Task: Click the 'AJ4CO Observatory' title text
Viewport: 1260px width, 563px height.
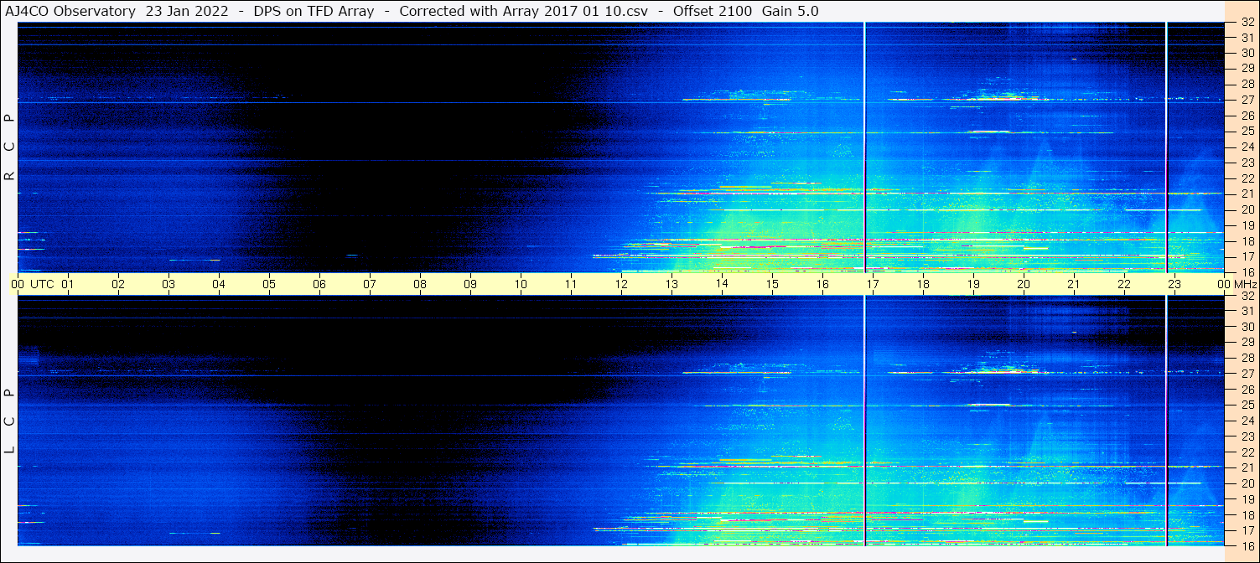Action: pos(69,11)
